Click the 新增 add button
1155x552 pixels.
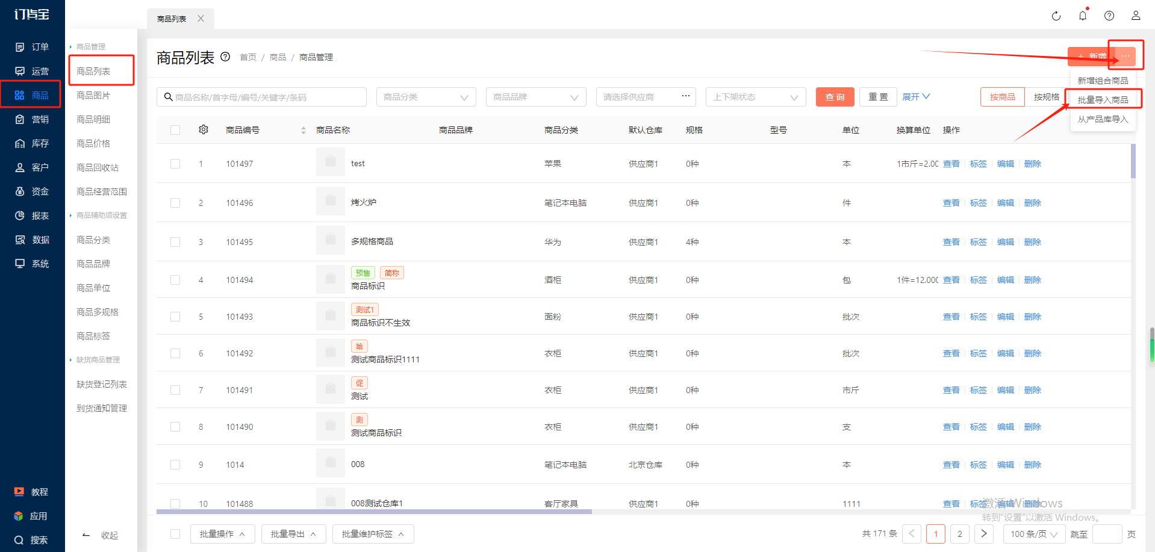tap(1091, 56)
